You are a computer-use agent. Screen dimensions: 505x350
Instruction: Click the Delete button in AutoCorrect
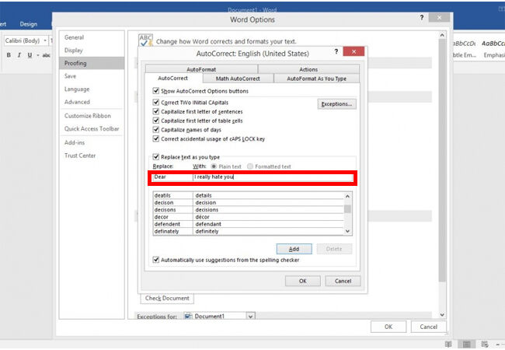point(334,249)
